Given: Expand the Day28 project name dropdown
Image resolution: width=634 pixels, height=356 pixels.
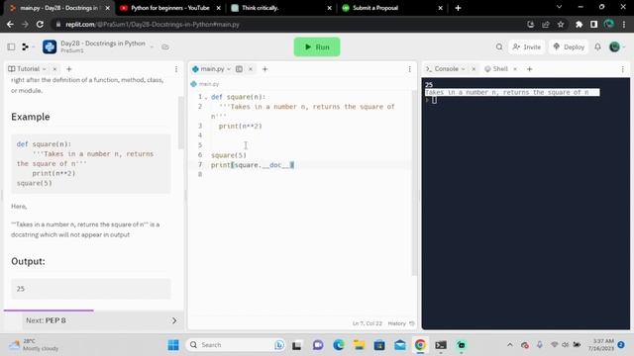Looking at the screenshot, I should 152,46.
